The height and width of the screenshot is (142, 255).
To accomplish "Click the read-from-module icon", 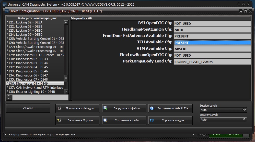I will tap(59, 108).
